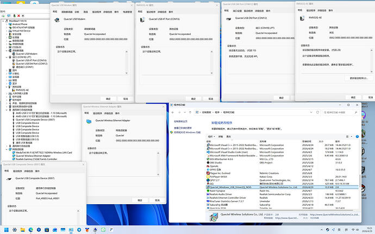Screen dimensions: 375x234
Task: Click Update Driver button in RM502Q-AE properties
Action: point(358,78)
